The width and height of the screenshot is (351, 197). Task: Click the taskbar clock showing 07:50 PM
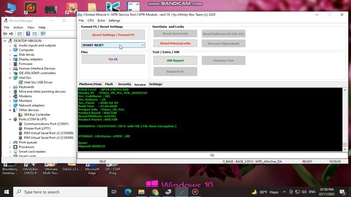(327, 192)
